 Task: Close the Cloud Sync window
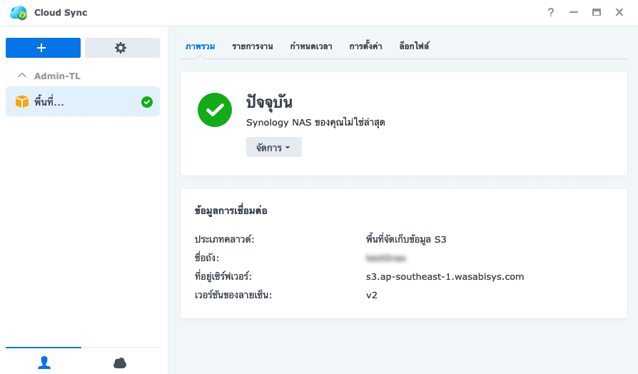coord(619,13)
